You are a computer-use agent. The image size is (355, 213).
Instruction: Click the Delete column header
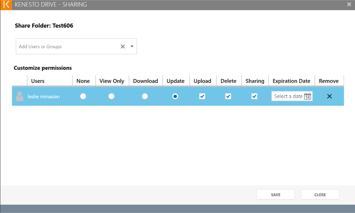pyautogui.click(x=229, y=81)
